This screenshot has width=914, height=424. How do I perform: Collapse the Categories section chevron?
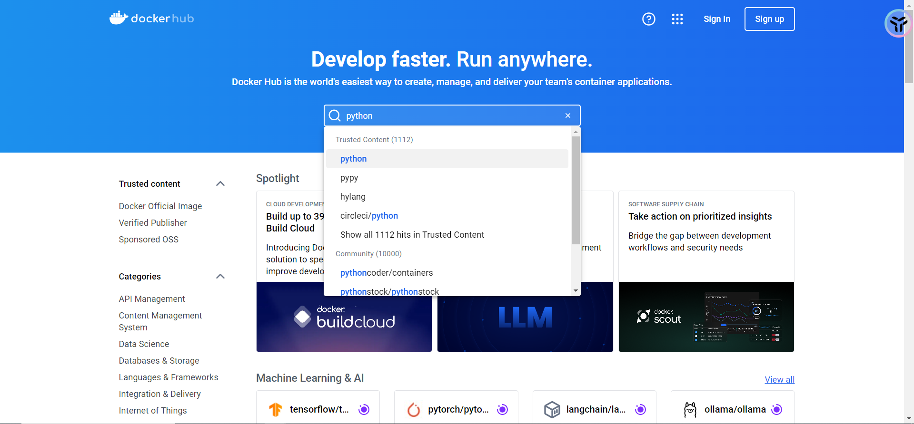[x=220, y=276]
